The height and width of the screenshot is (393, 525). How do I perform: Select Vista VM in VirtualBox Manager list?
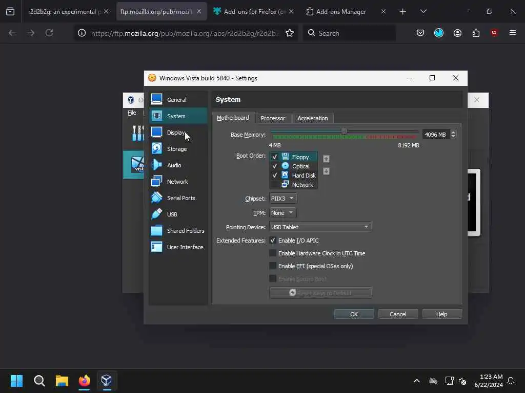(x=134, y=164)
